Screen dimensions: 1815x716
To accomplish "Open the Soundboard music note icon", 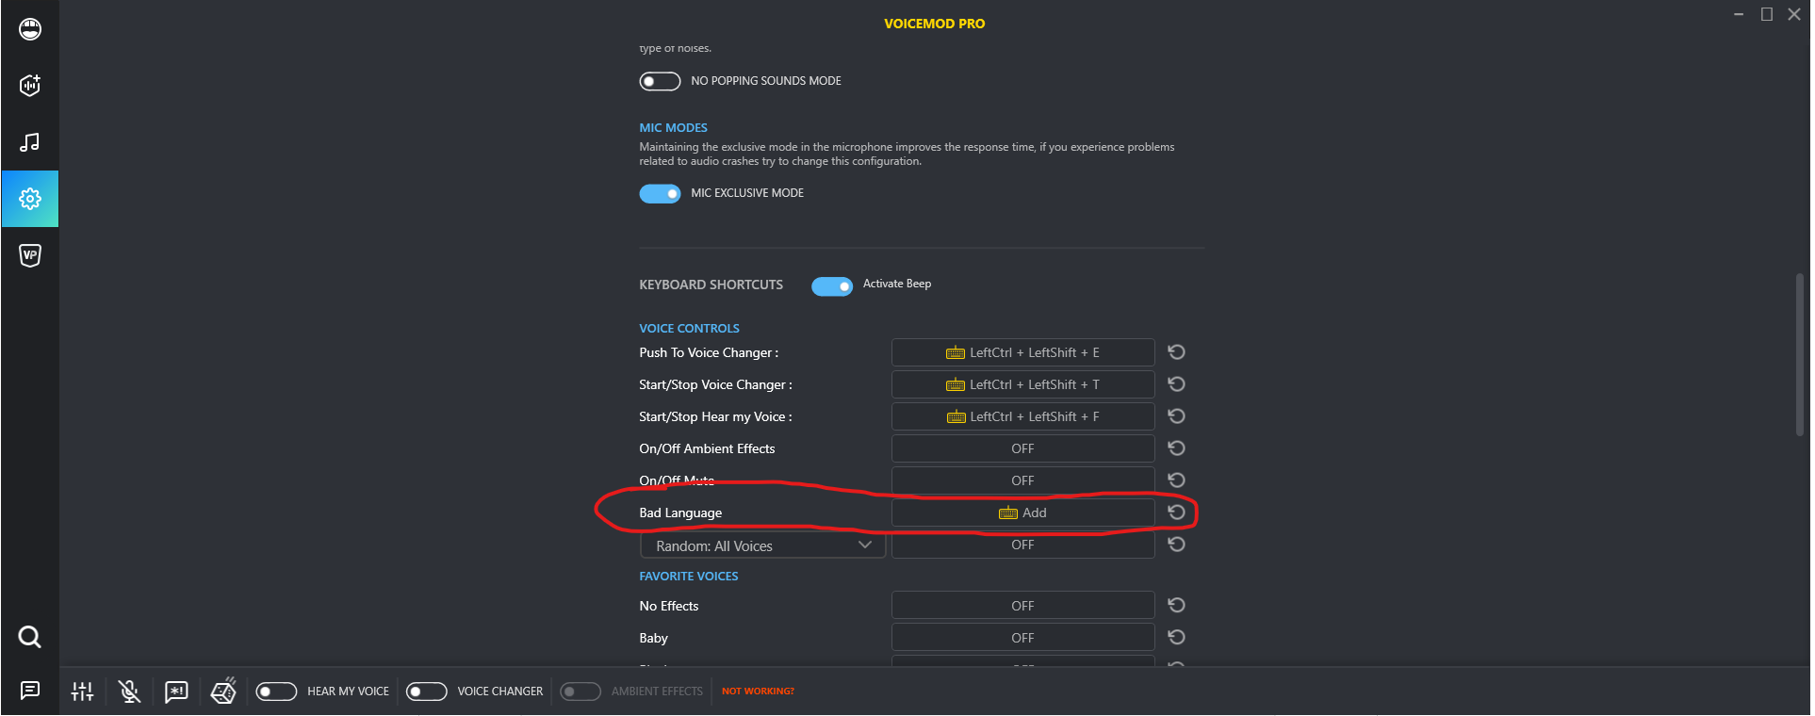I will [x=30, y=142].
